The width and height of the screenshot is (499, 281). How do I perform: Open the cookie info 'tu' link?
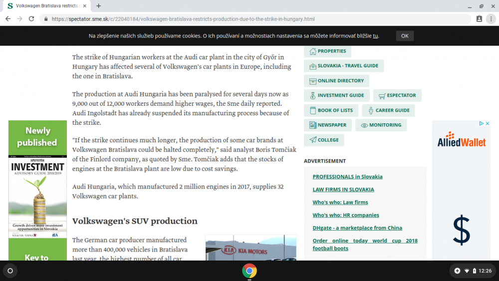click(x=376, y=36)
